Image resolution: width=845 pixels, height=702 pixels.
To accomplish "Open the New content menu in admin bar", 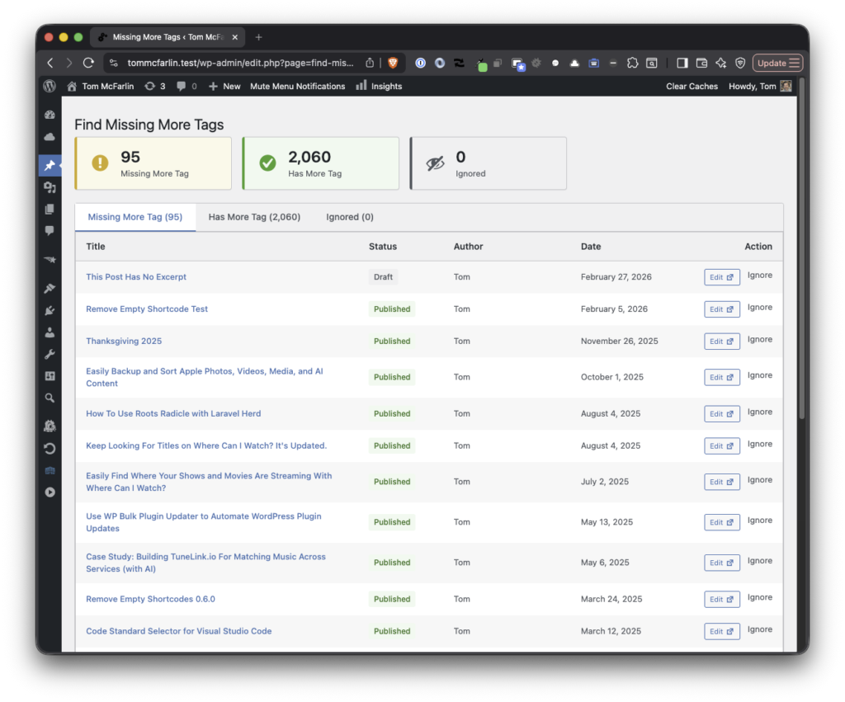I will [224, 86].
